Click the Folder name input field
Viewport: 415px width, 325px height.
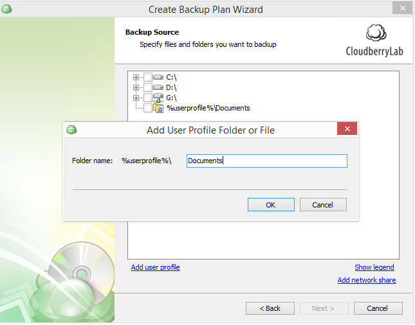[267, 161]
